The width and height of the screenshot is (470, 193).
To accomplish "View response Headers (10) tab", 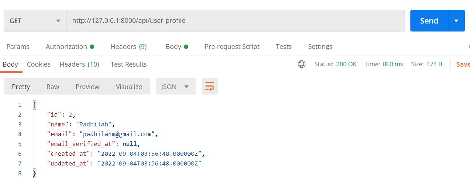I will pos(79,64).
